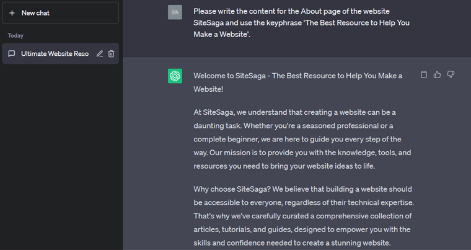Click the chat bubble icon in sidebar

(x=11, y=53)
